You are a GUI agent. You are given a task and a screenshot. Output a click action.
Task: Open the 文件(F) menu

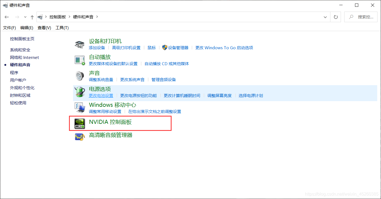point(9,28)
